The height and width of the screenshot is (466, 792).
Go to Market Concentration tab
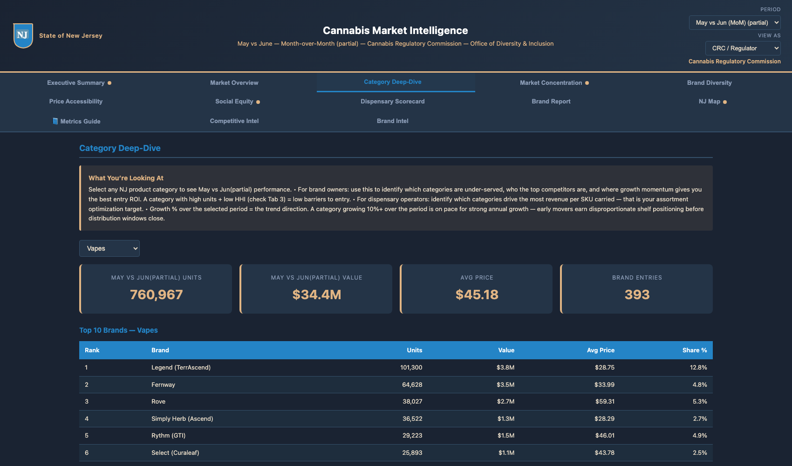554,82
